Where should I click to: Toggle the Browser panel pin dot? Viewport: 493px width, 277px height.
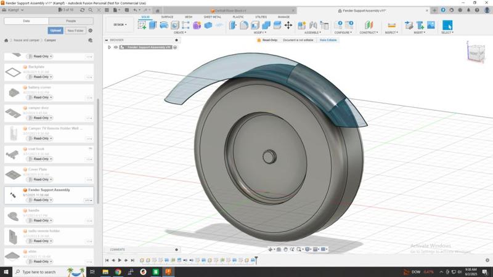(176, 40)
